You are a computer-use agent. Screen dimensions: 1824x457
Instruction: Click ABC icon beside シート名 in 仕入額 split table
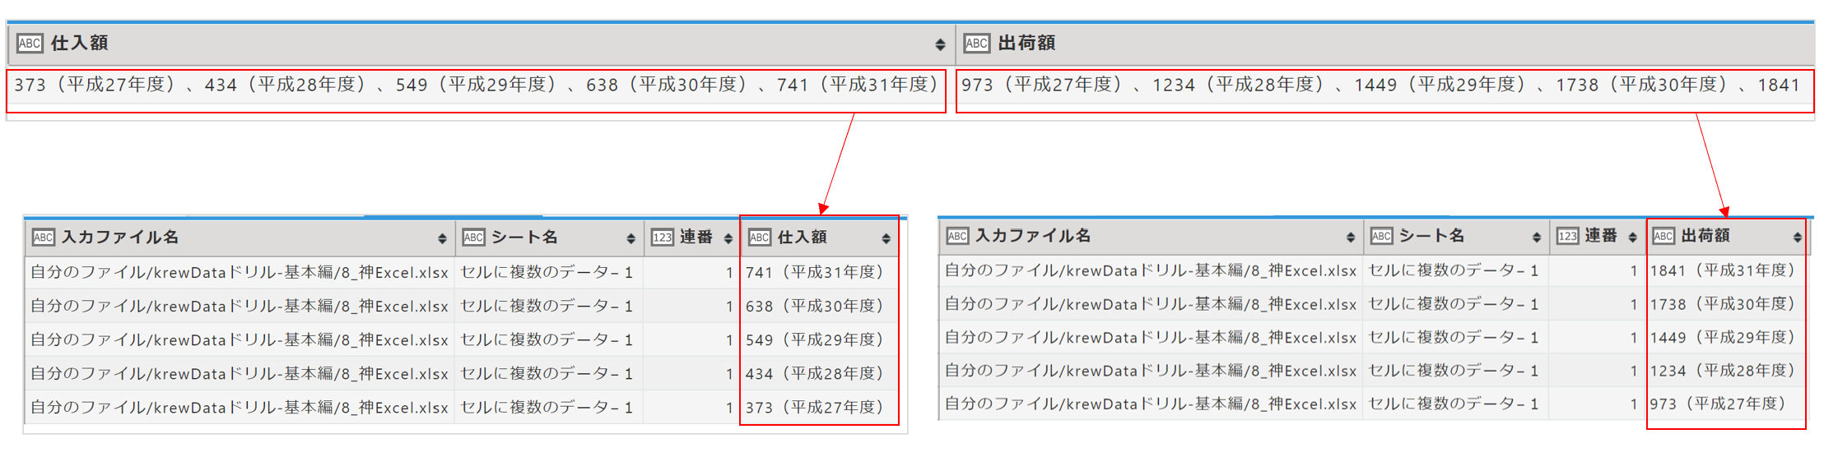pos(473,238)
